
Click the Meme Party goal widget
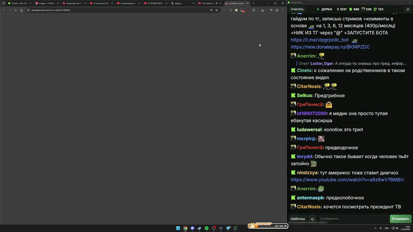[x=267, y=225]
